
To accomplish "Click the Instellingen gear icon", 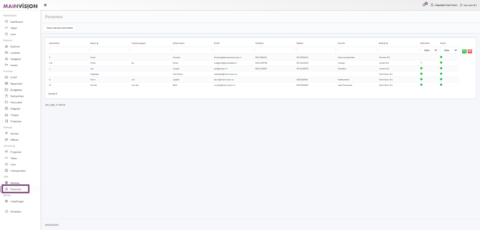I will point(6,201).
